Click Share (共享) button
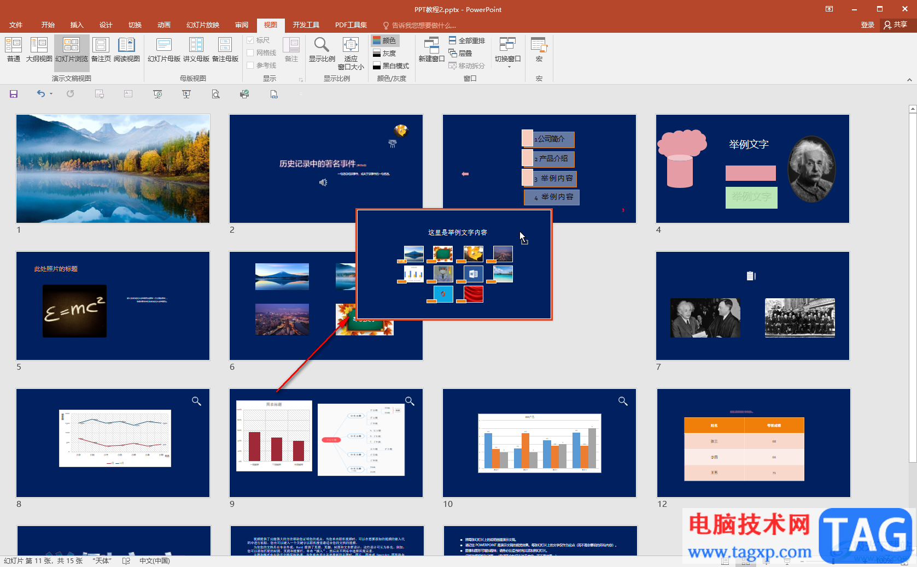Image resolution: width=917 pixels, height=567 pixels. pyautogui.click(x=896, y=25)
